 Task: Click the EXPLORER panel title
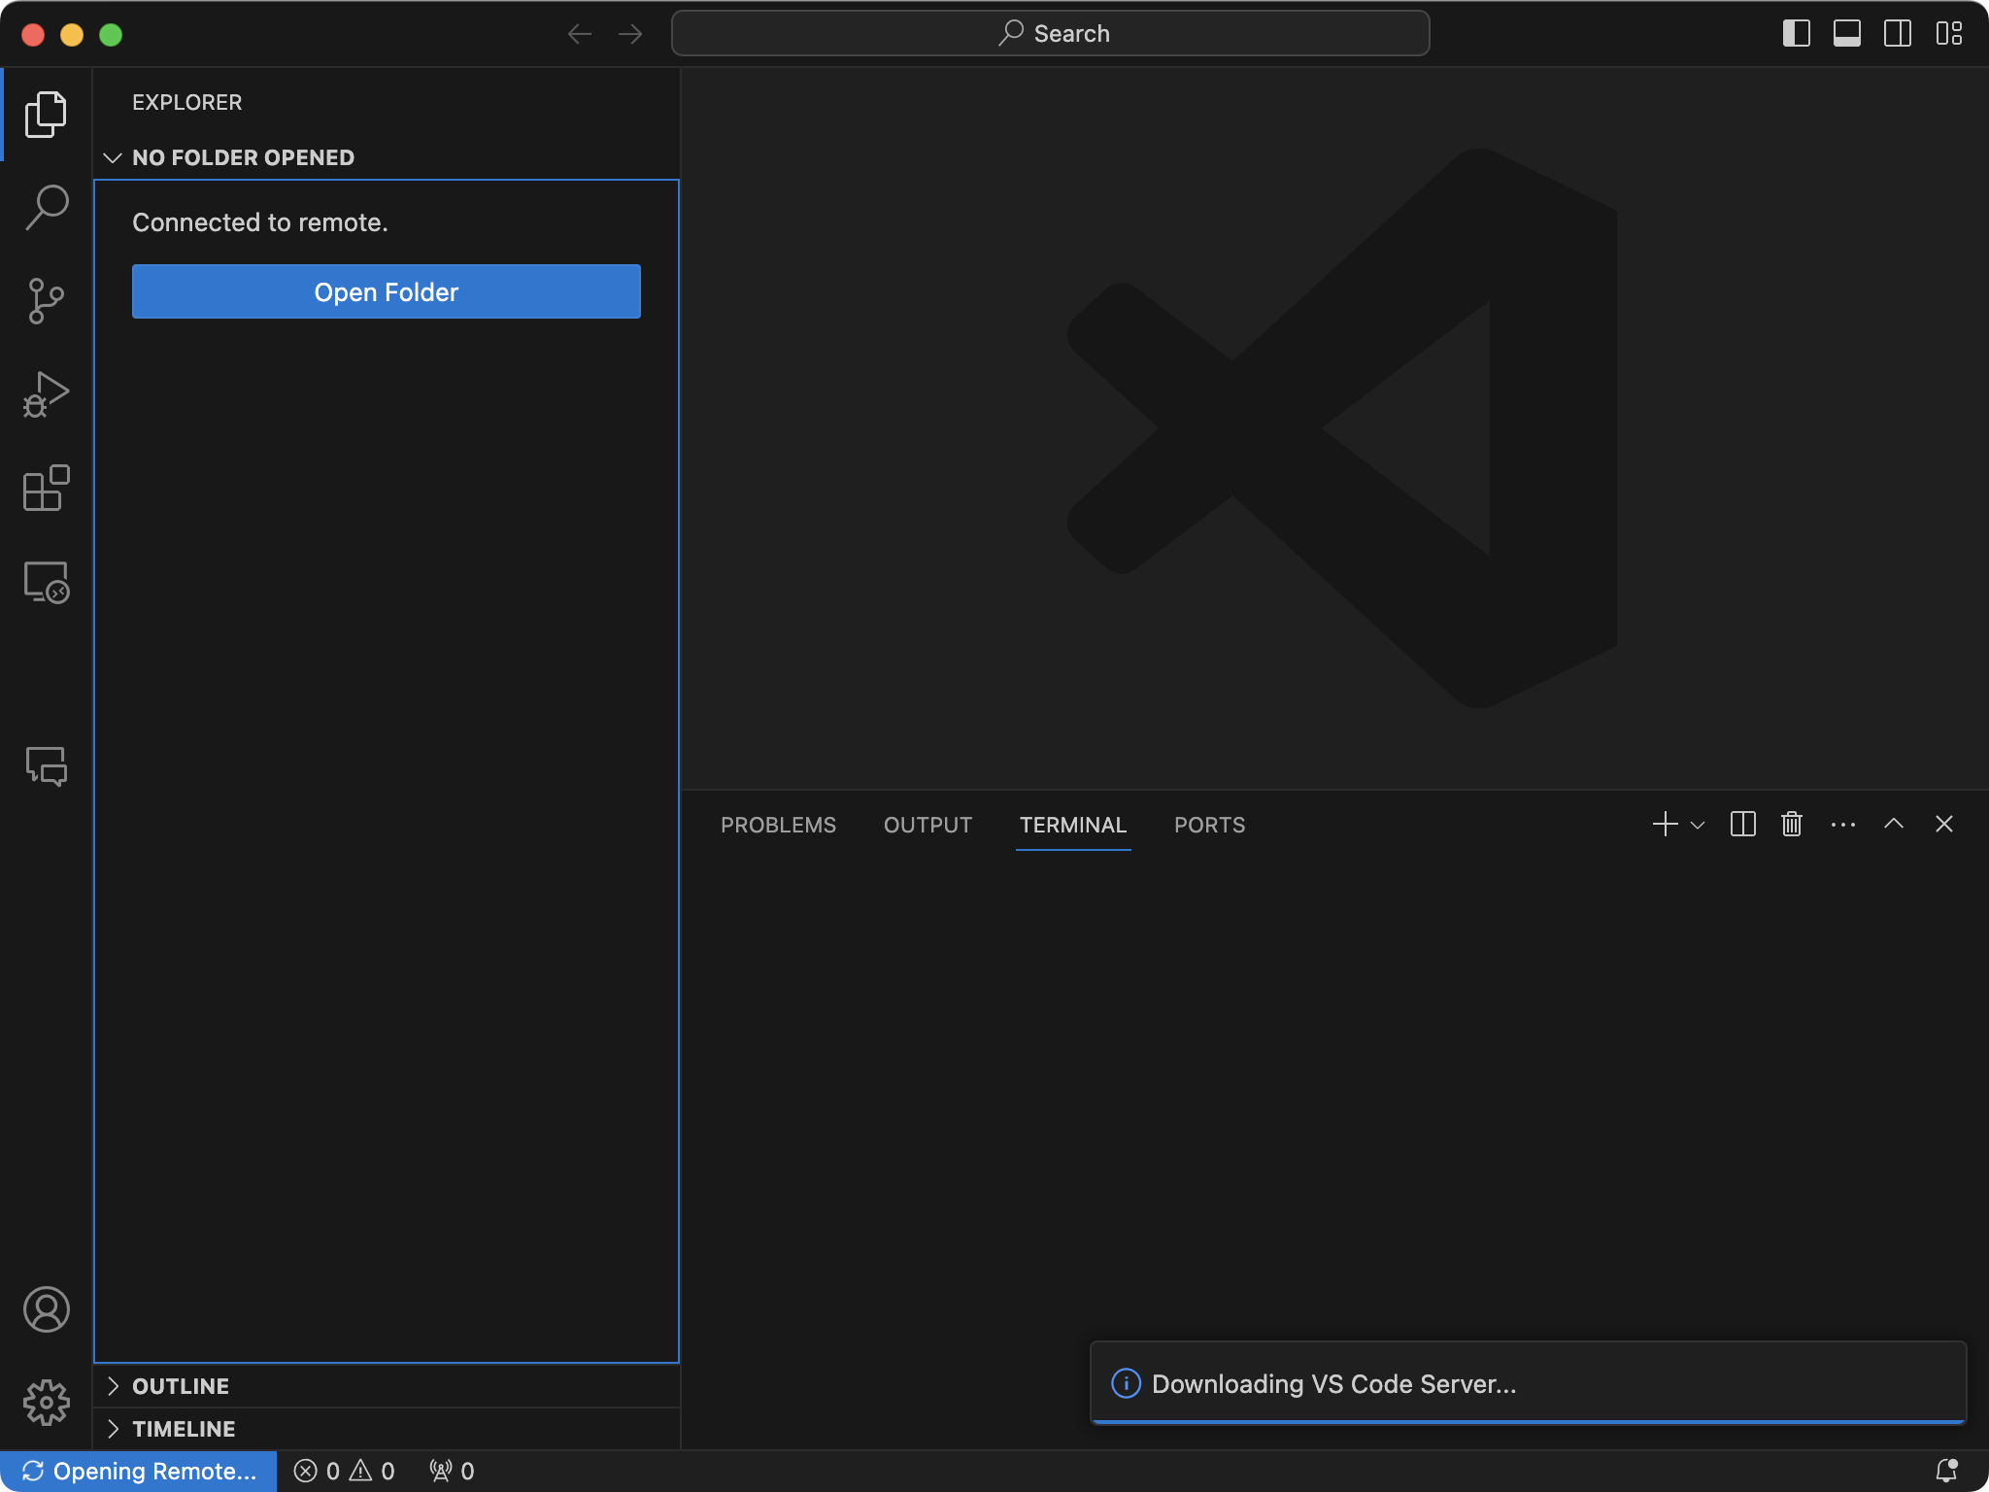[x=187, y=102]
